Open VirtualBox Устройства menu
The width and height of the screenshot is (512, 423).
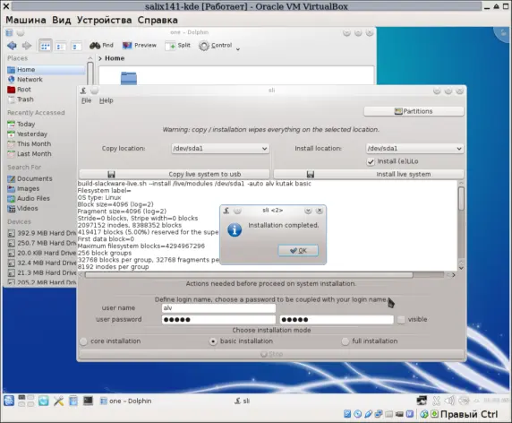tap(104, 20)
